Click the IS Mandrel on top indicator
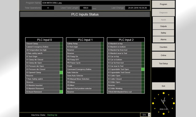Screen dimensions: 196x117 143,44
